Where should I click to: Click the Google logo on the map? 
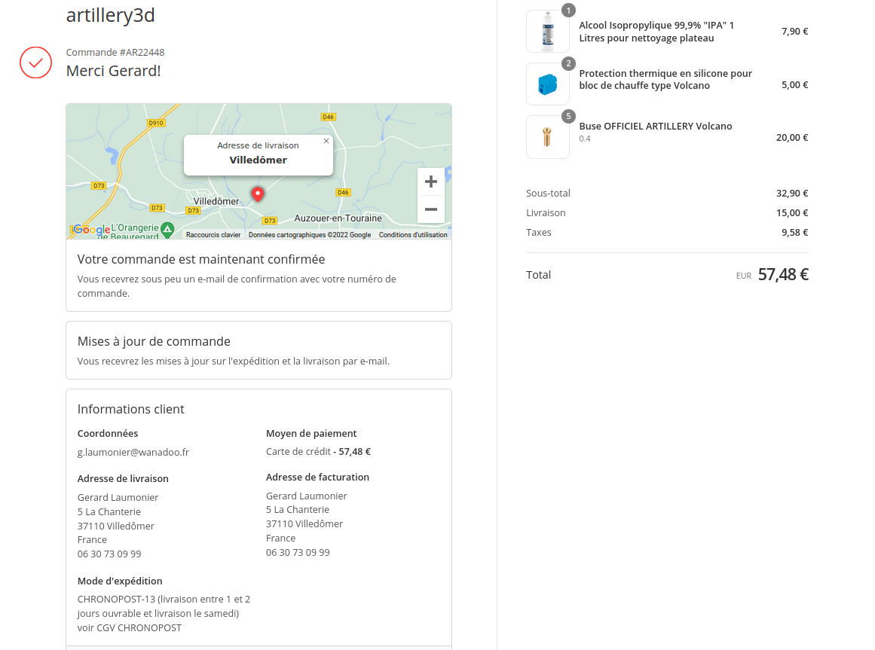point(91,230)
